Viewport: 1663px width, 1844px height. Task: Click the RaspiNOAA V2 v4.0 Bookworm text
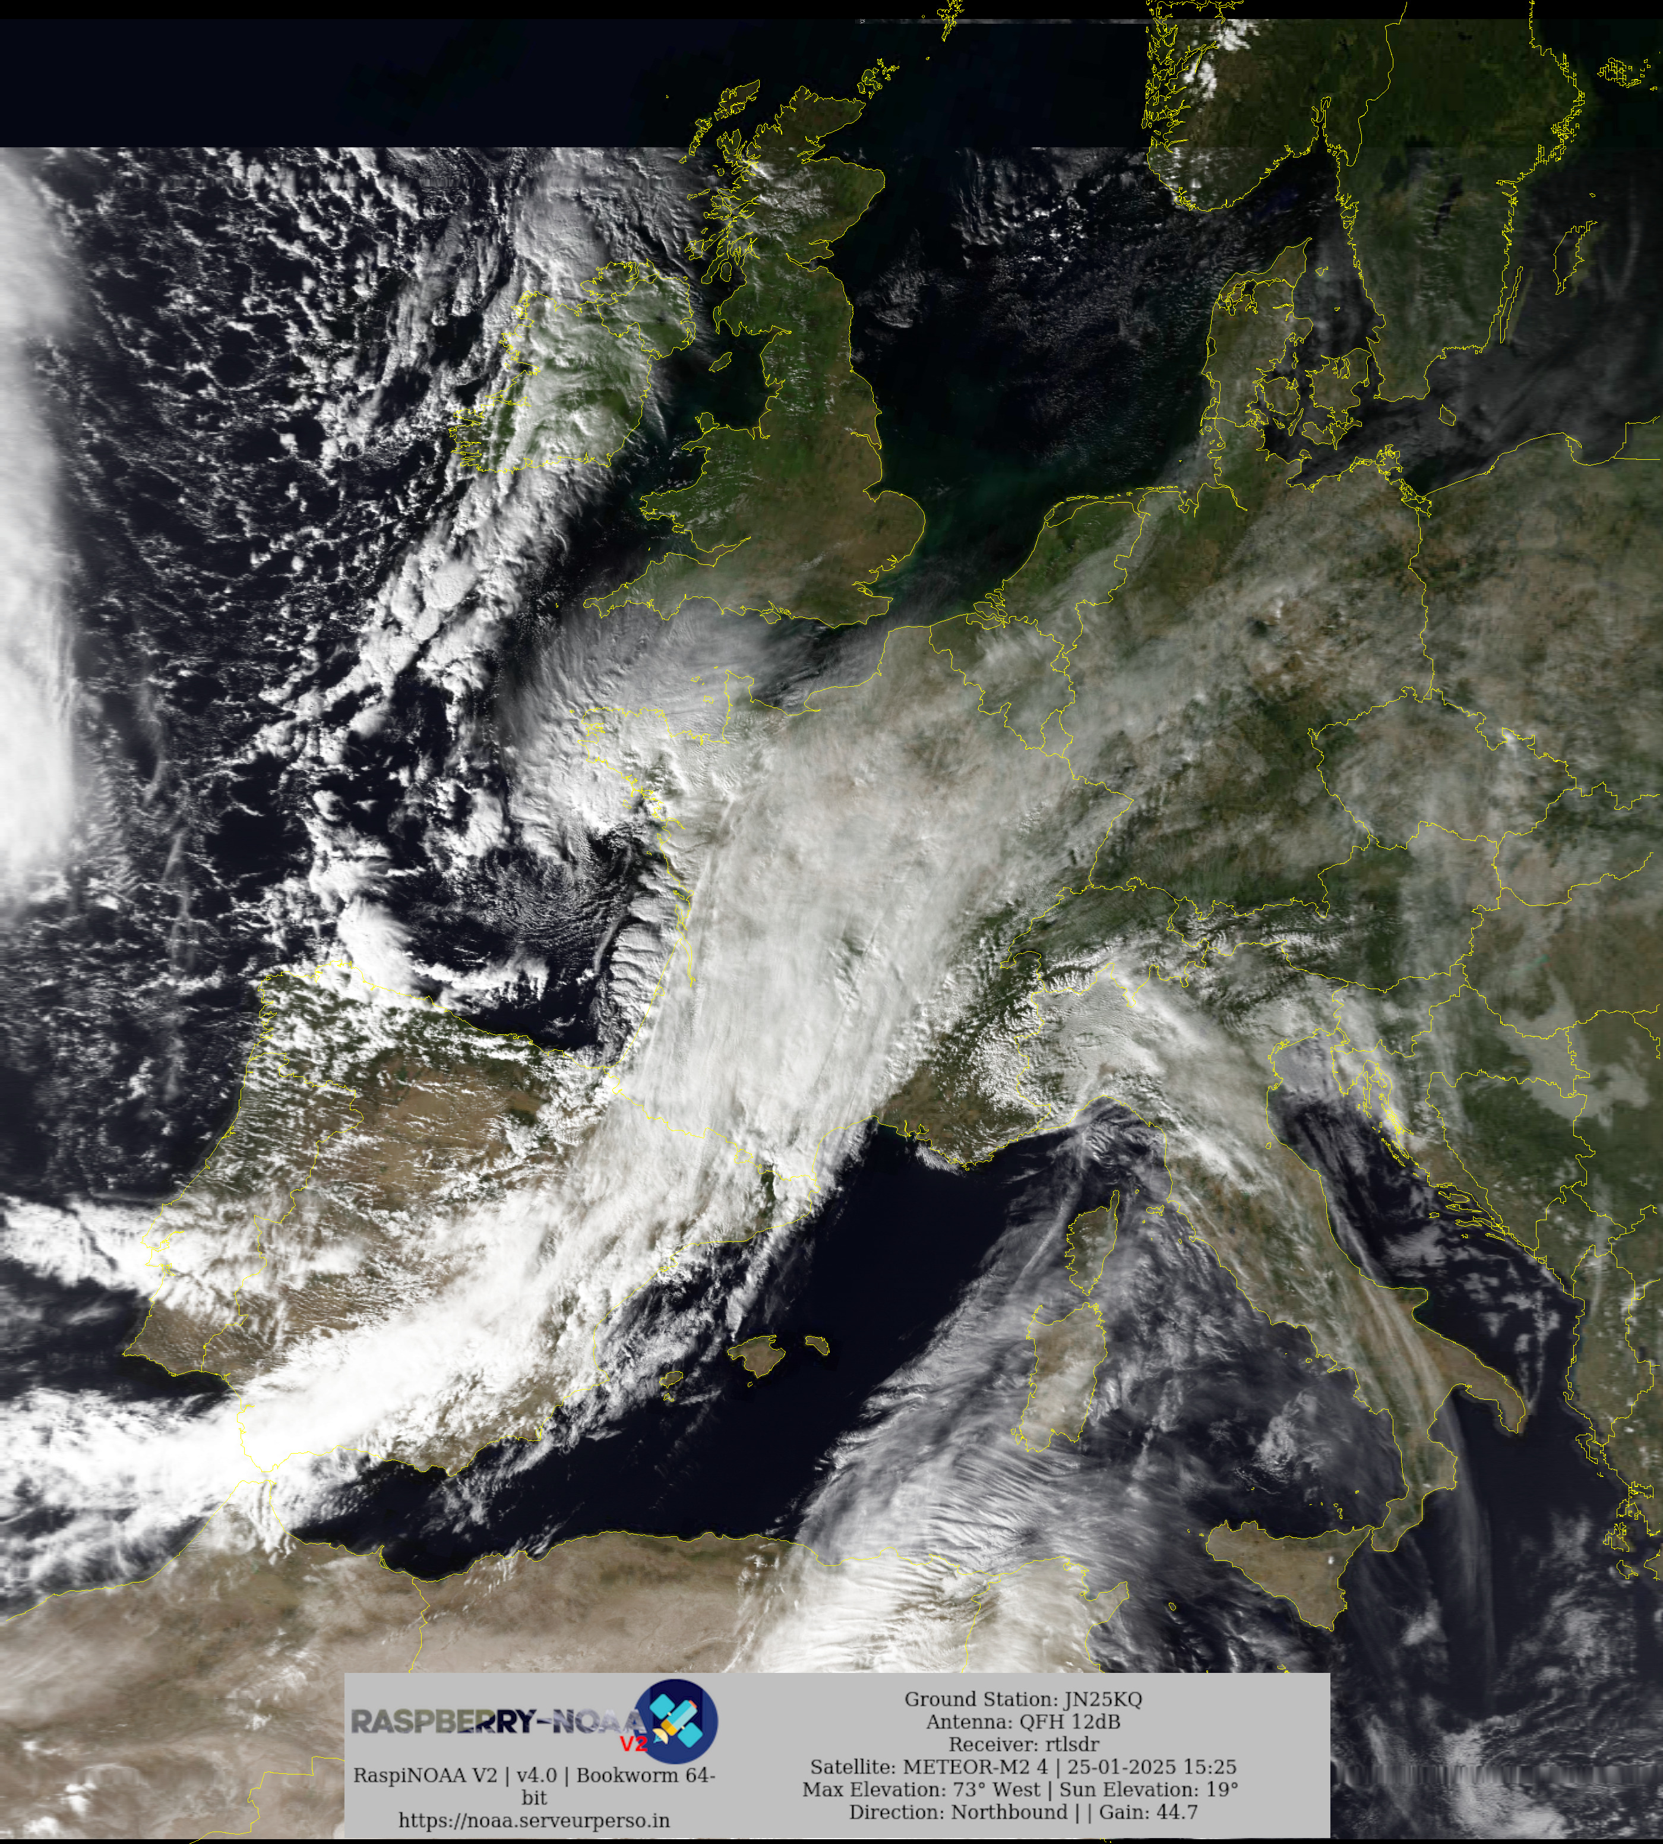tap(533, 1776)
